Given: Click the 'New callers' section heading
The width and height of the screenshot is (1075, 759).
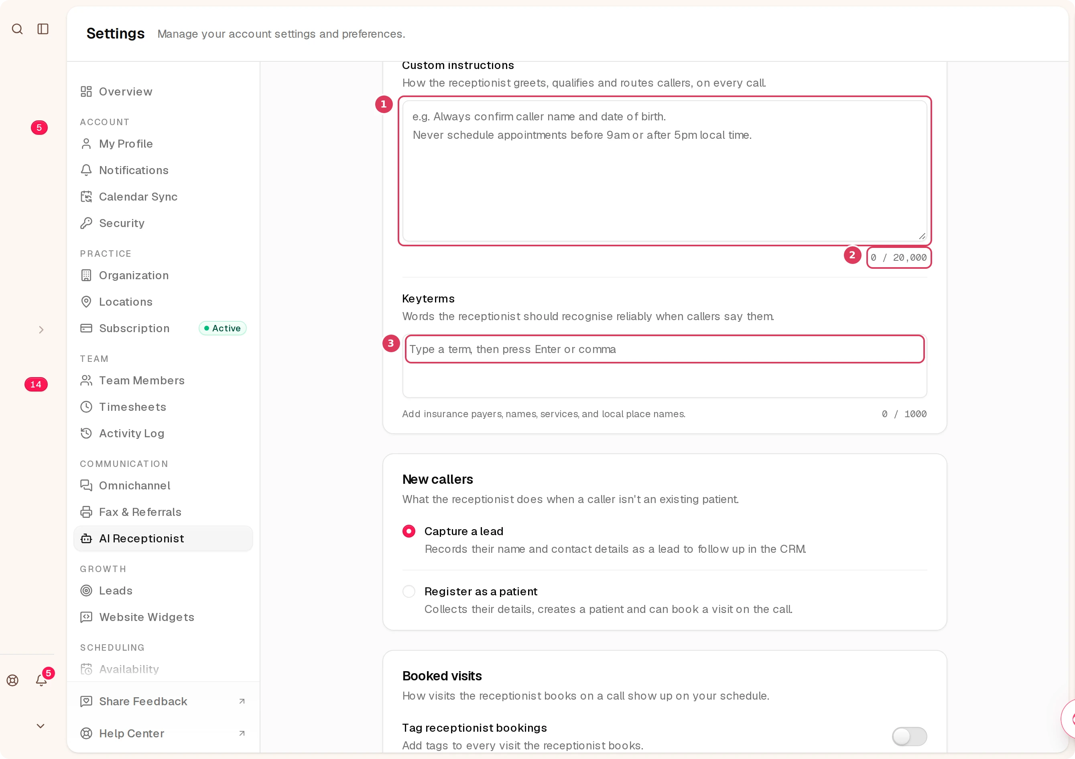Looking at the screenshot, I should click(x=438, y=479).
